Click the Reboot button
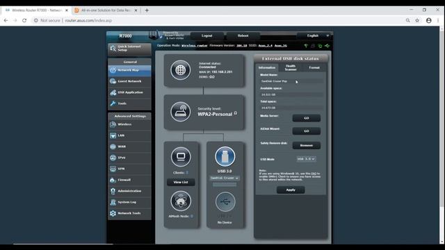 coord(243,35)
